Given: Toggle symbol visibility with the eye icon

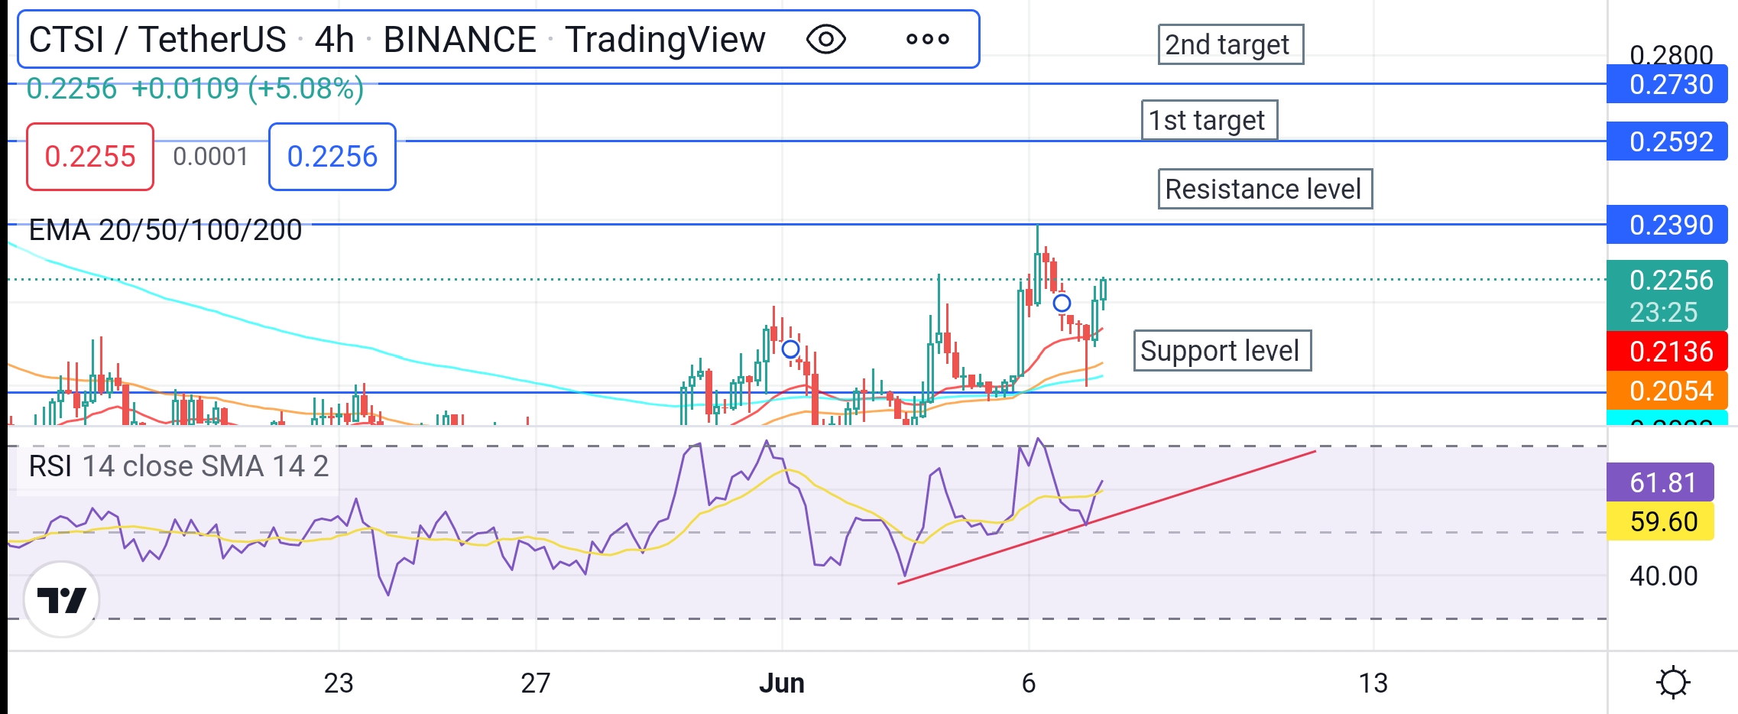Looking at the screenshot, I should [826, 39].
